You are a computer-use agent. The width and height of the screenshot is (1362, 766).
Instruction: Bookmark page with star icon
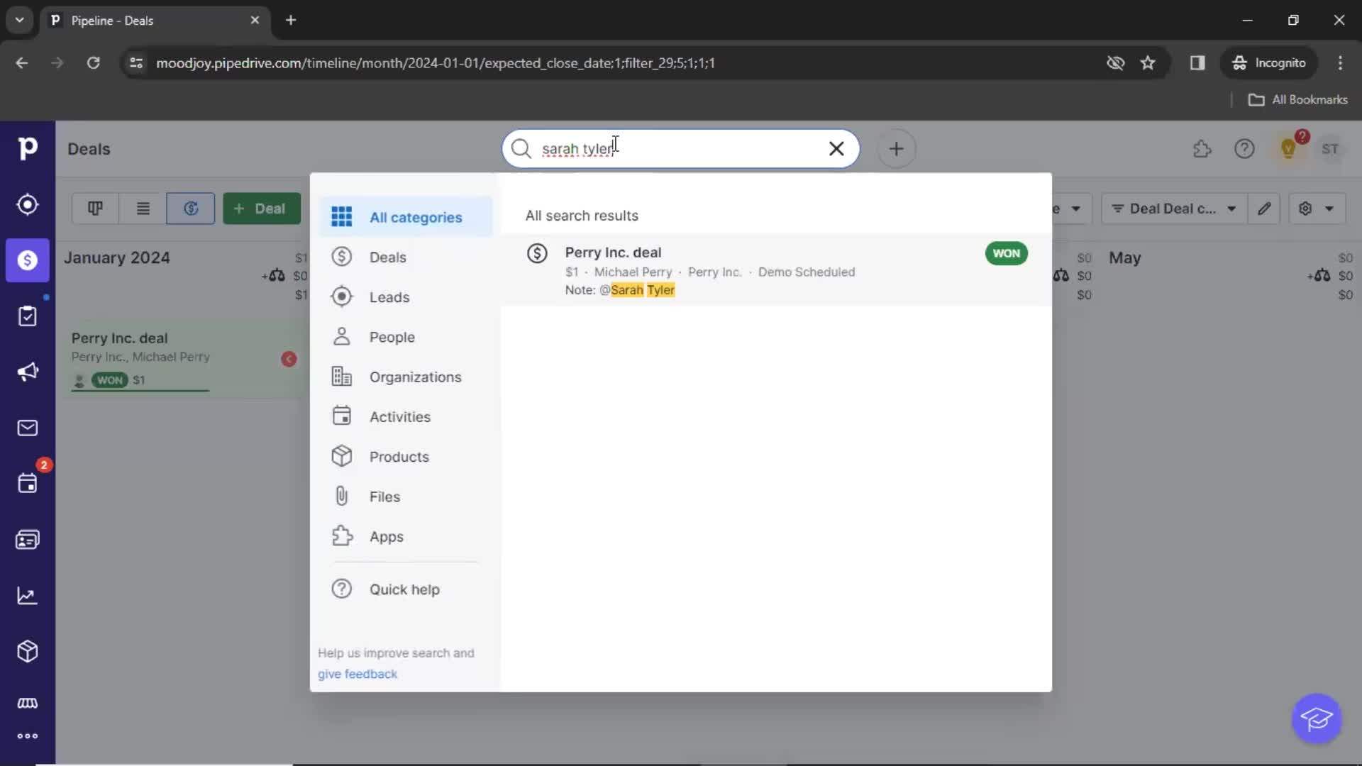tap(1148, 62)
